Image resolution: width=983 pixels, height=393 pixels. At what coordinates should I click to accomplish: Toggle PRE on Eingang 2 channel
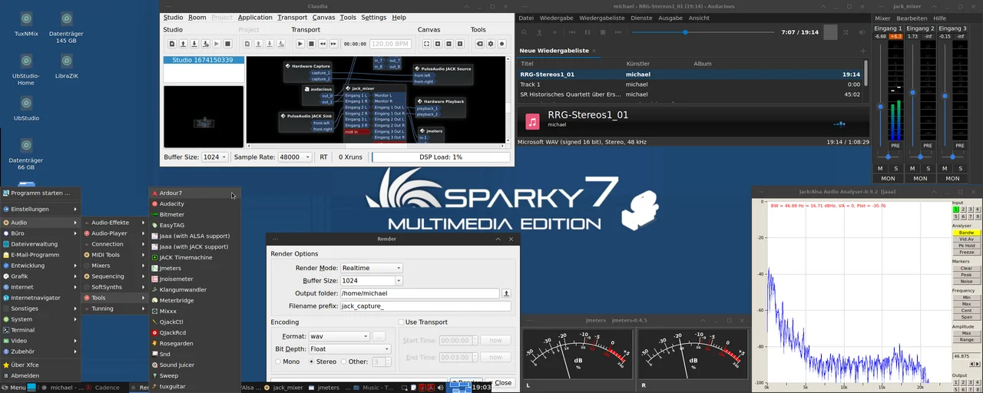[928, 145]
